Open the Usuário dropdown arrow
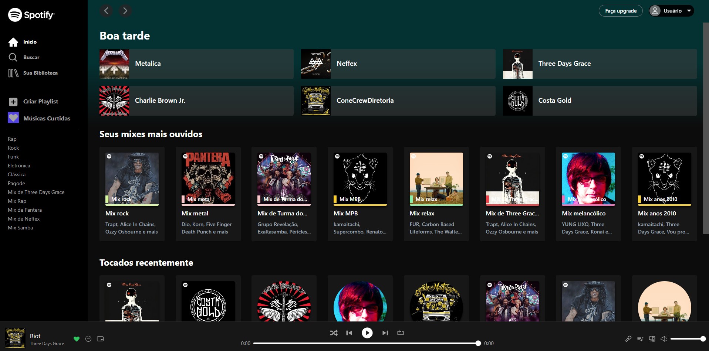The height and width of the screenshot is (351, 709). coord(689,11)
